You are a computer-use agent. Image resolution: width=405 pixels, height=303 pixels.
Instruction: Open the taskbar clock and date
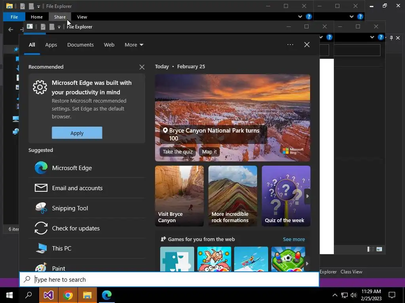point(371,295)
